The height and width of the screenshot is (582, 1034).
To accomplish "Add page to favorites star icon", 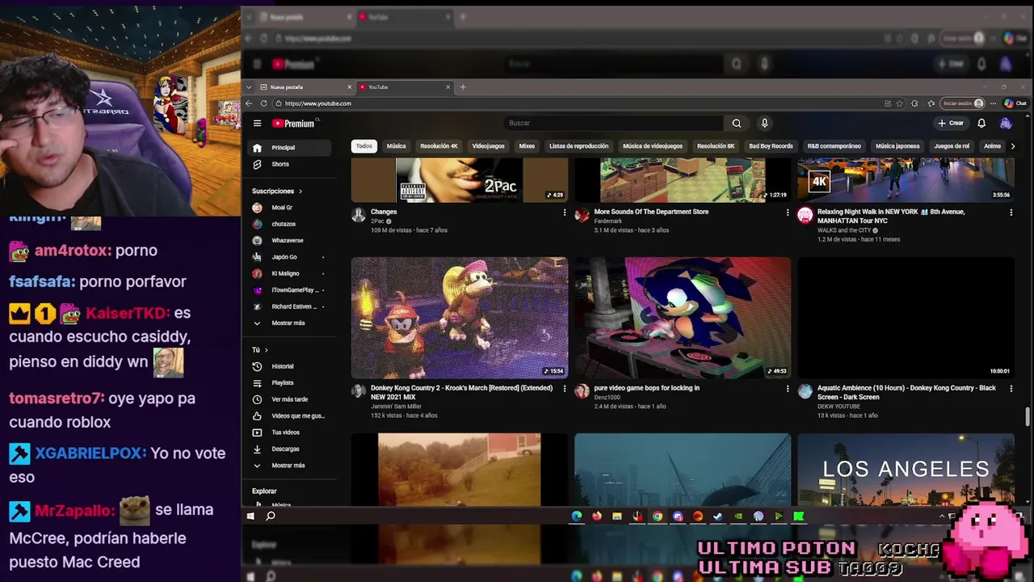I will coord(900,103).
